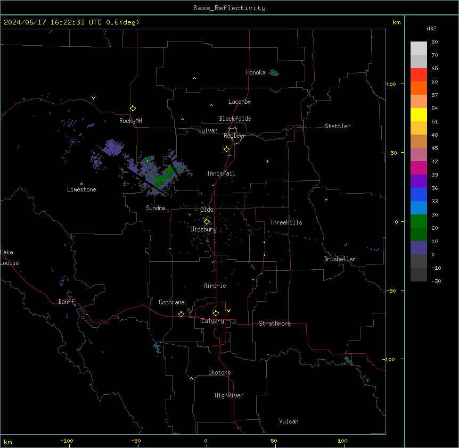Click the yellow diamond marker between Olds and Didsbury
Image resolution: width=459 pixels, height=448 pixels.
click(x=207, y=222)
